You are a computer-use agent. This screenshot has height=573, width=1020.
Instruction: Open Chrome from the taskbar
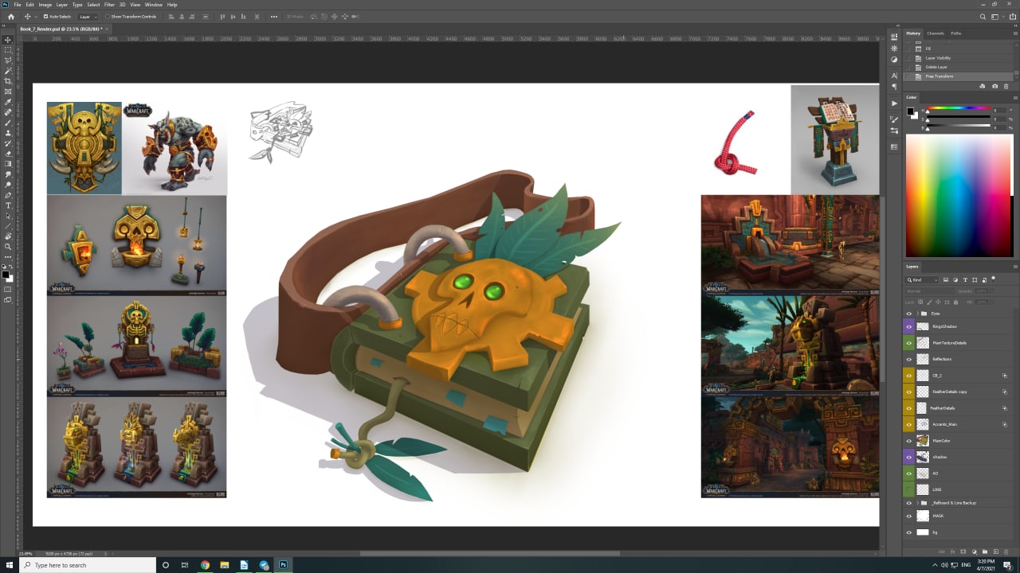pos(205,565)
